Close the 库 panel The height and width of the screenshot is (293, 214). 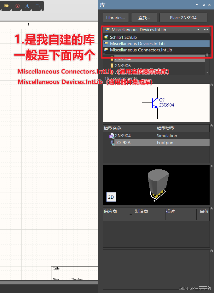(210, 5)
